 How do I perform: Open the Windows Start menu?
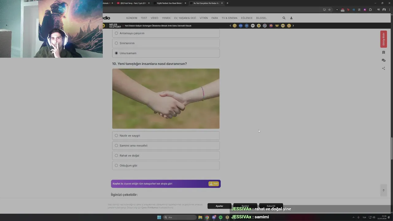[x=159, y=217]
